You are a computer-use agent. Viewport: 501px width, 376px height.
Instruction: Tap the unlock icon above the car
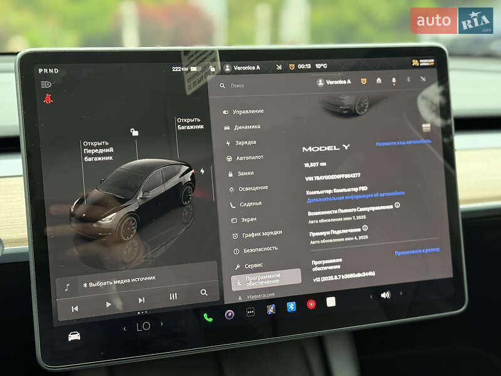134,132
